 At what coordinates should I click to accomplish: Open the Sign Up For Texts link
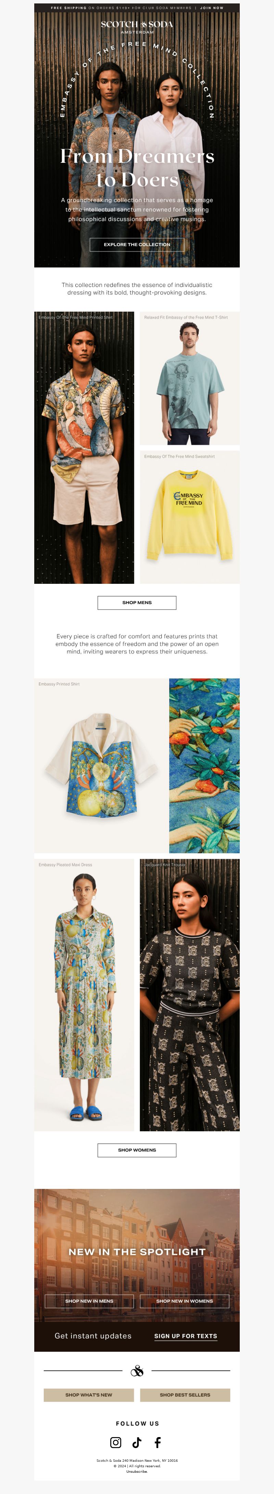pos(185,1336)
